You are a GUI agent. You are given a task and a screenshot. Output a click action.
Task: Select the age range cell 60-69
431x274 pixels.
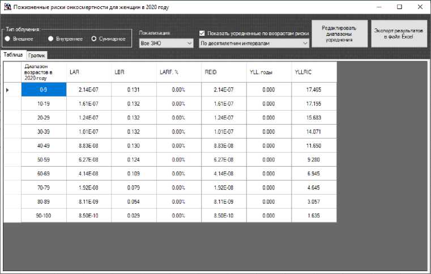(44, 174)
